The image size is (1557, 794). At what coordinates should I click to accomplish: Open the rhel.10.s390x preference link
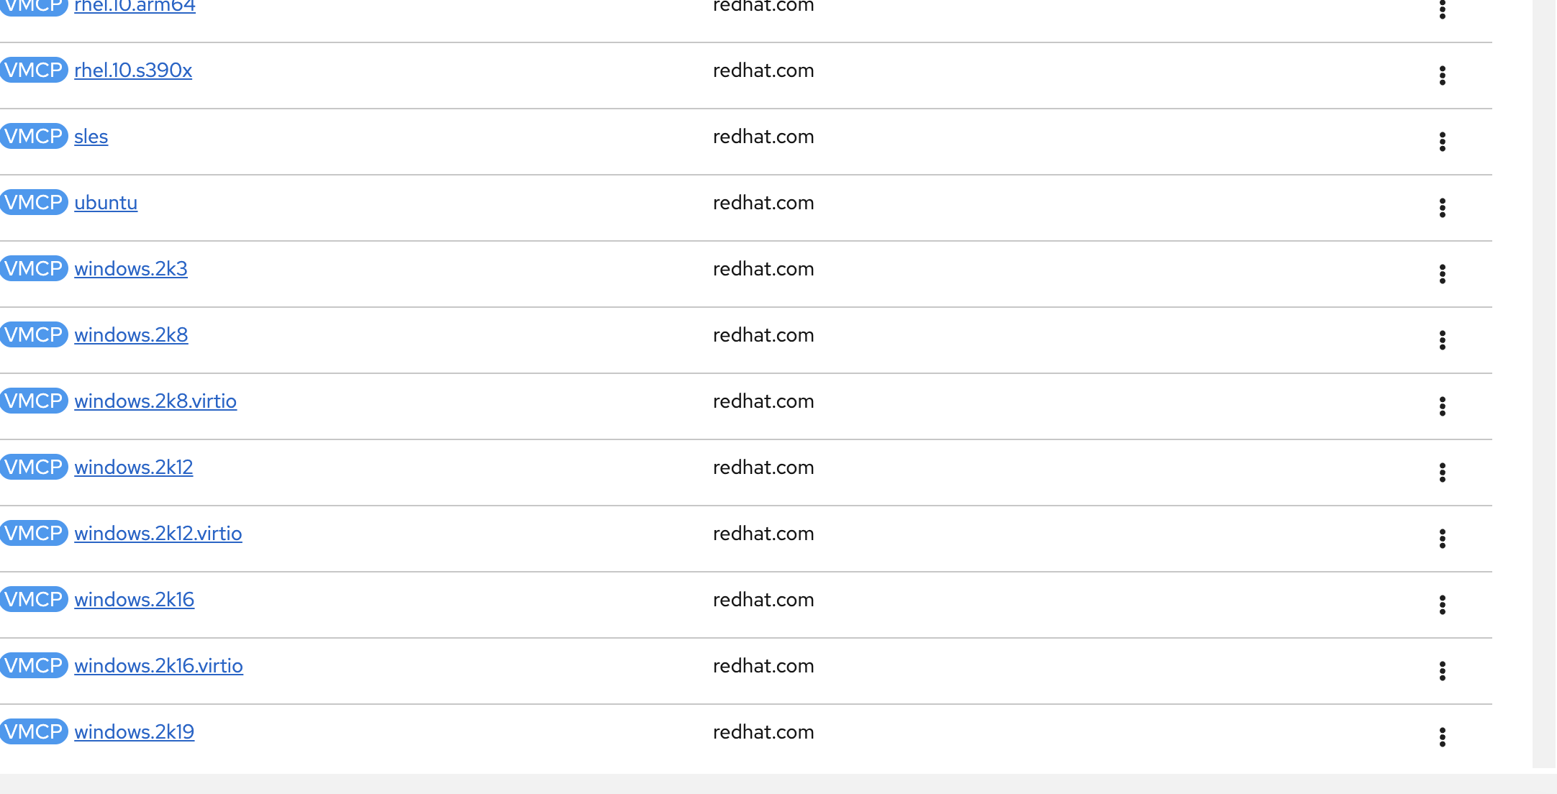[x=133, y=70]
